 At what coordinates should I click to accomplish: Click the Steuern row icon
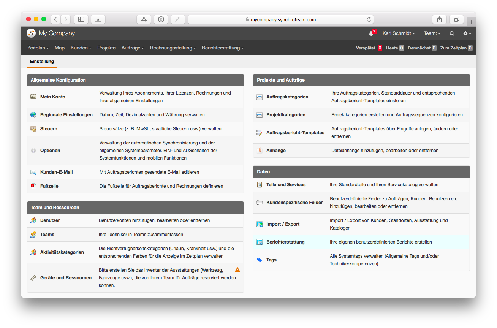point(33,129)
